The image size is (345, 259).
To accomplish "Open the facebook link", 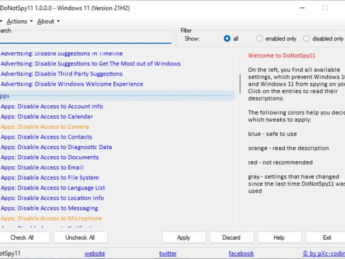I will (241, 253).
